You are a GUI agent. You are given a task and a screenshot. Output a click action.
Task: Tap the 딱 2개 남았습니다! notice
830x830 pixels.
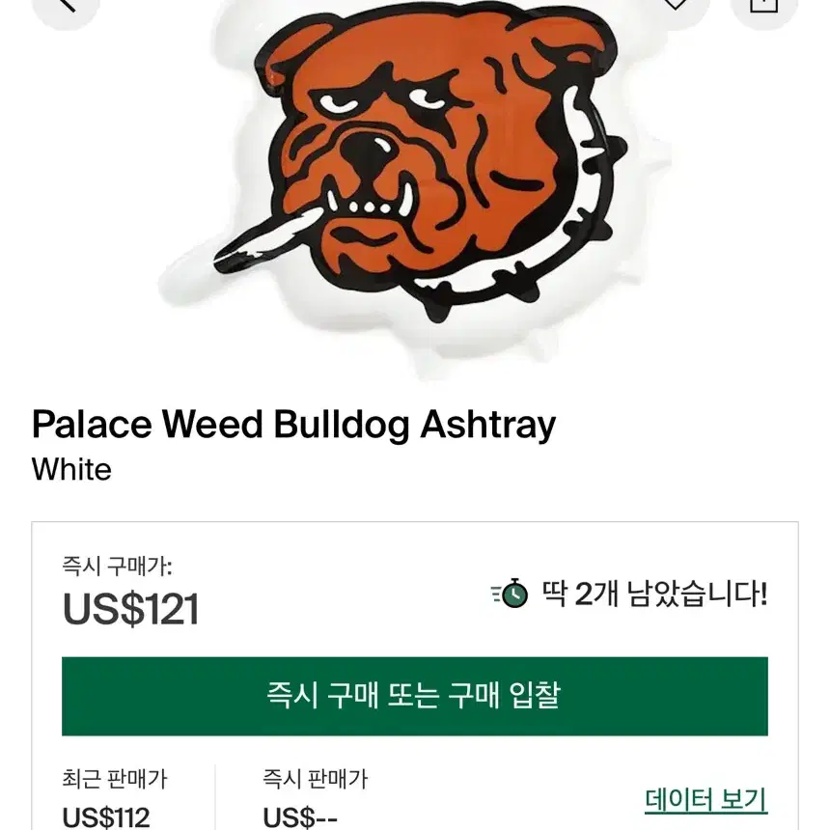[x=654, y=594]
